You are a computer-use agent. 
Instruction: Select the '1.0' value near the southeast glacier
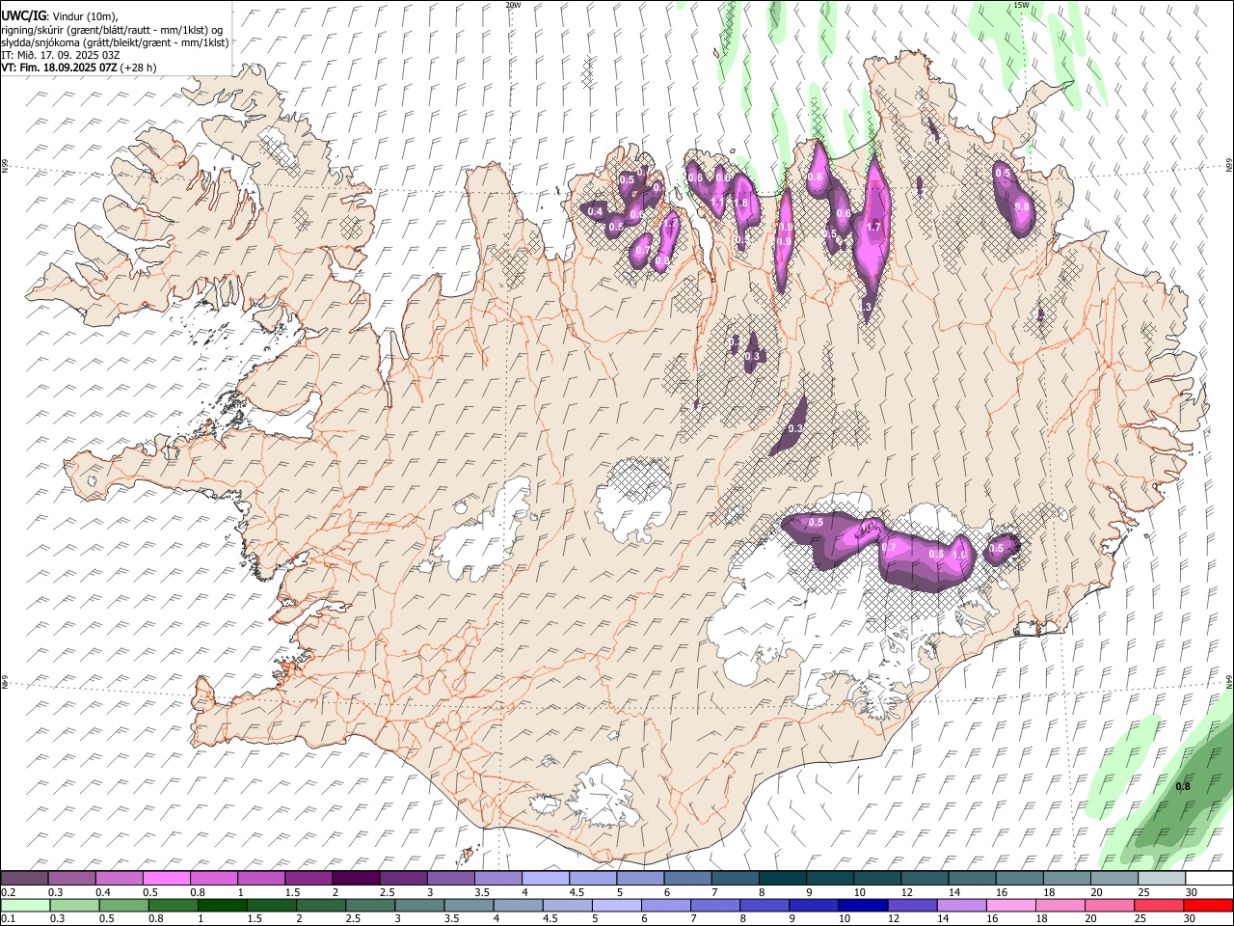click(959, 555)
